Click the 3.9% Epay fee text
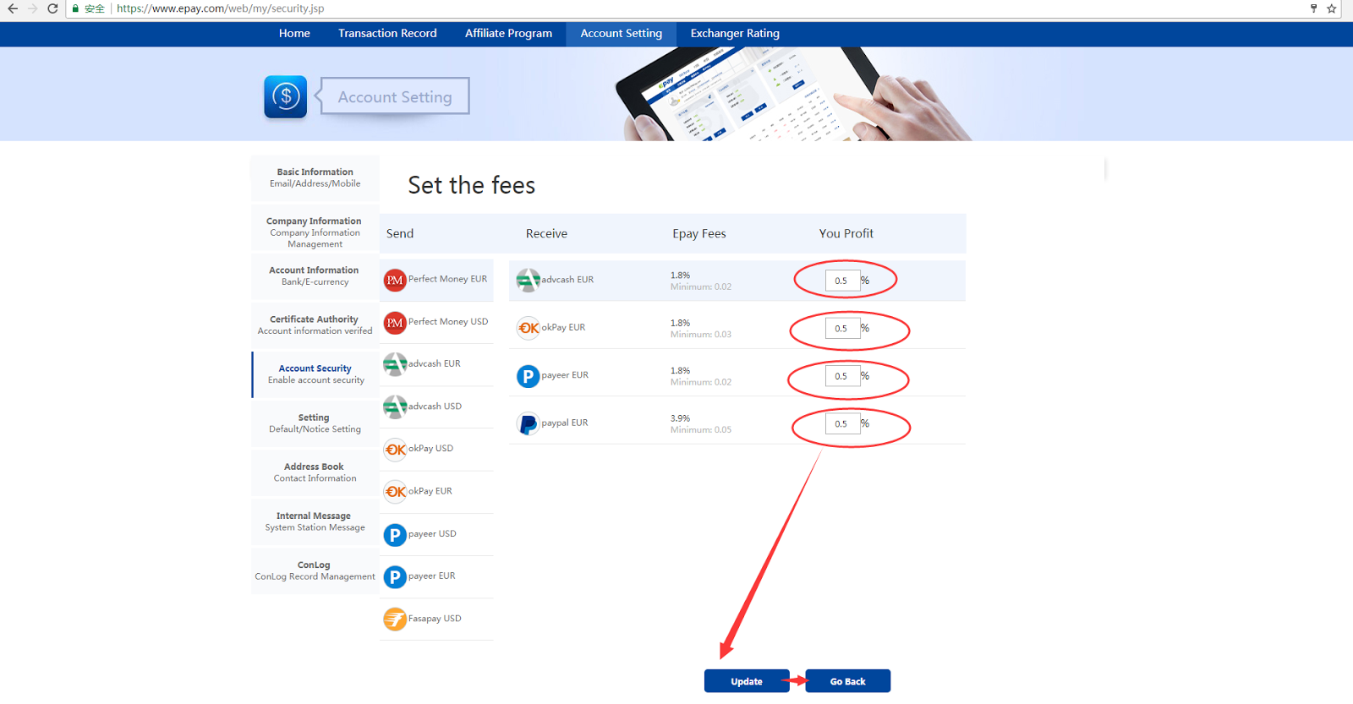The width and height of the screenshot is (1353, 704). [x=681, y=418]
